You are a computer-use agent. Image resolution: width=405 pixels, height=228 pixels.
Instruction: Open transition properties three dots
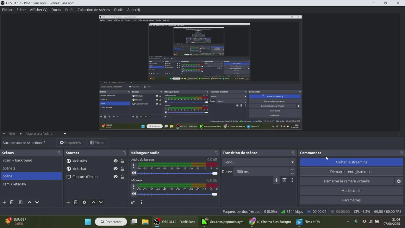292,180
